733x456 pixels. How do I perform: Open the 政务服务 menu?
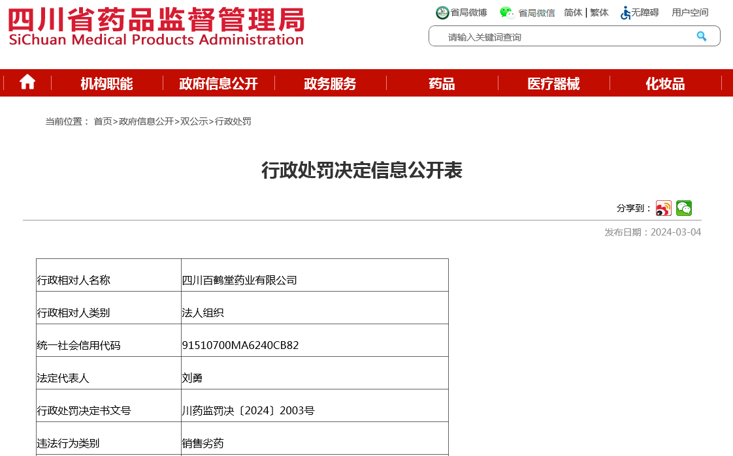pos(330,84)
